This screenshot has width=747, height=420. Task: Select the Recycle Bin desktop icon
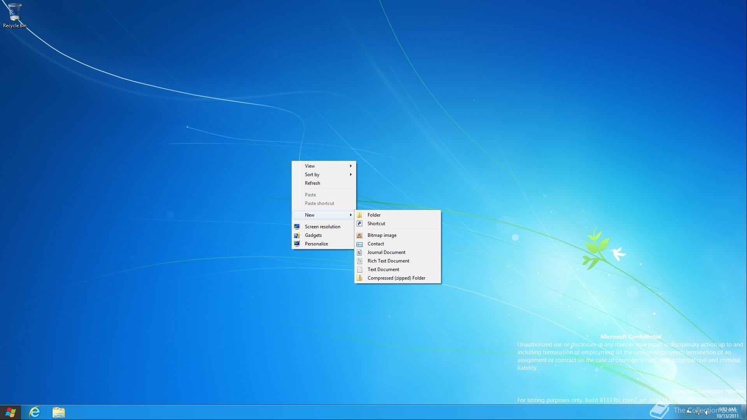14,16
